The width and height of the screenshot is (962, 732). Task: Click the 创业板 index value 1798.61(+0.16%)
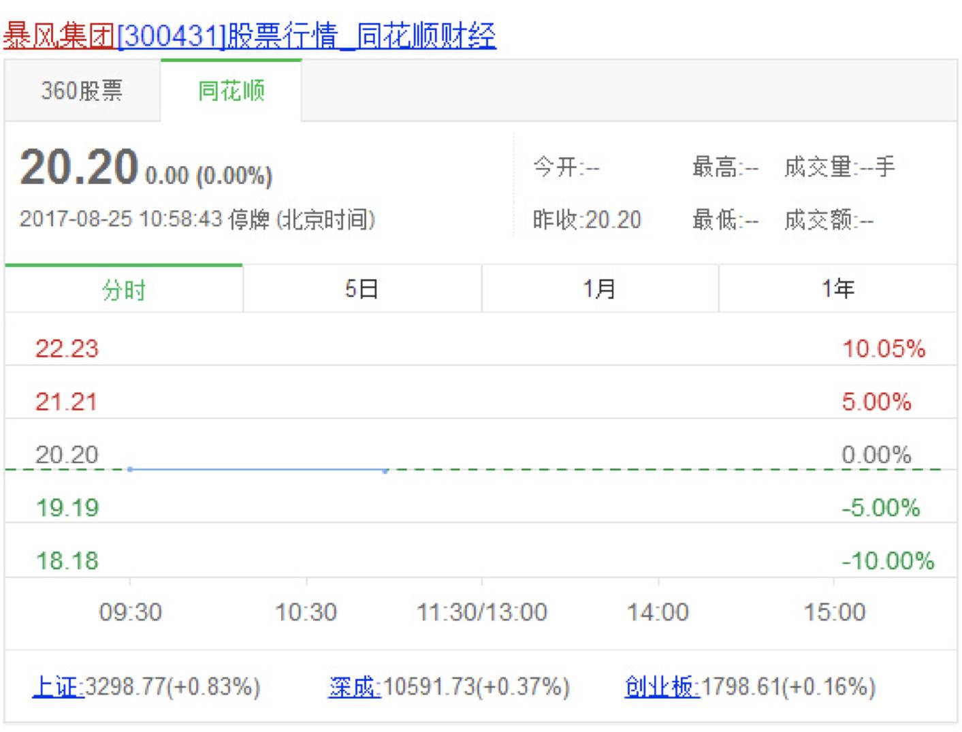pos(788,686)
